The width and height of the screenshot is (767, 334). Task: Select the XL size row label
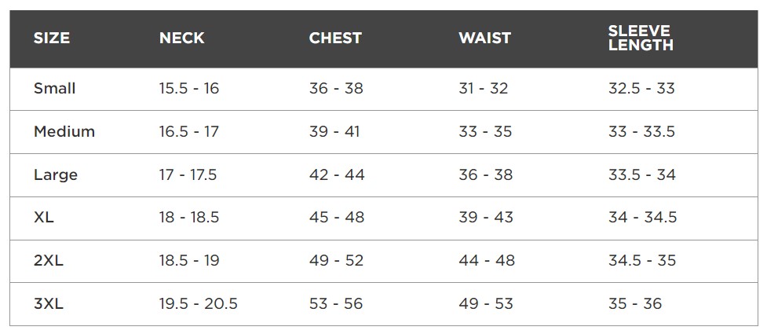43,218
